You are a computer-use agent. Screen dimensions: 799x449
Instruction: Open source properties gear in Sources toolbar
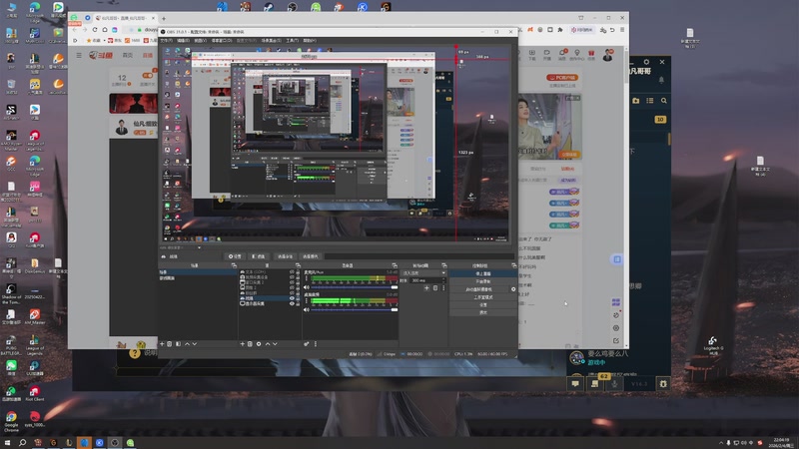tap(259, 344)
